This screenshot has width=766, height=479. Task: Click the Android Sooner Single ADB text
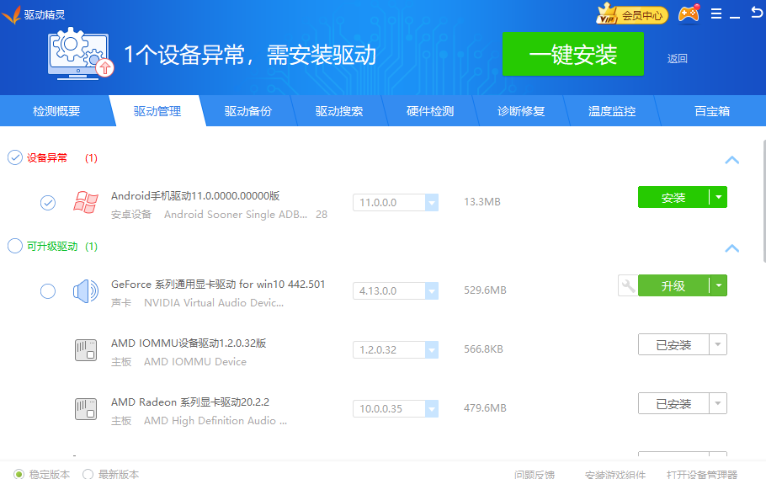click(x=236, y=215)
